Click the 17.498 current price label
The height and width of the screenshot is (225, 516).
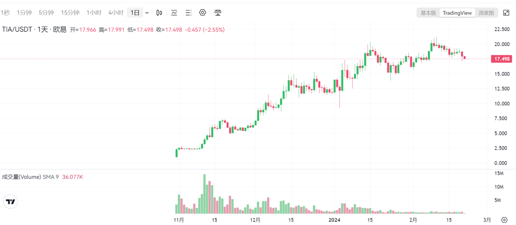[502, 59]
